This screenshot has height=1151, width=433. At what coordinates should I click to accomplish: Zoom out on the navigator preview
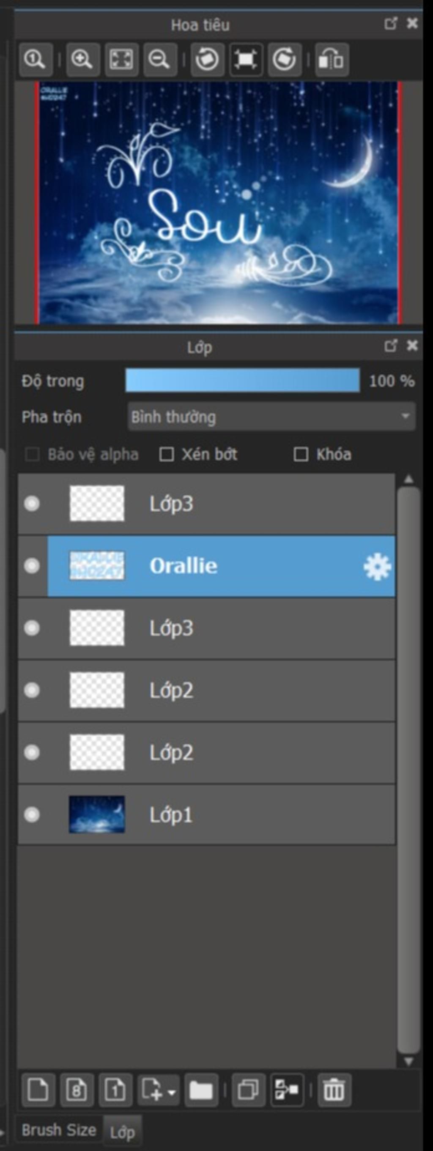click(160, 59)
